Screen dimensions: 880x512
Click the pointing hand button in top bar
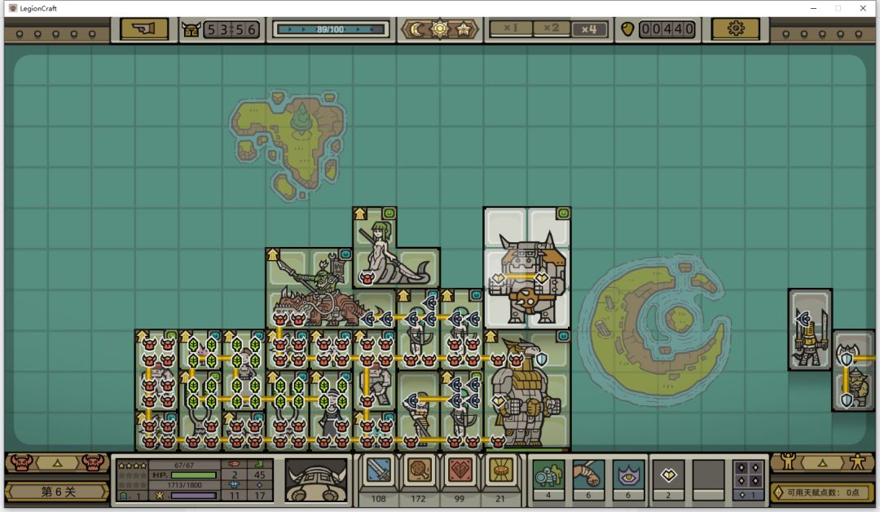(x=143, y=29)
